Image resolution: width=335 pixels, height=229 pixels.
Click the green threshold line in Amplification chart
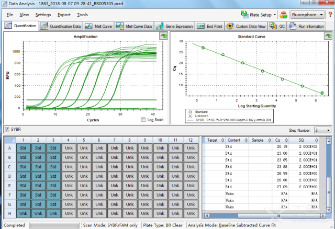coord(92,100)
